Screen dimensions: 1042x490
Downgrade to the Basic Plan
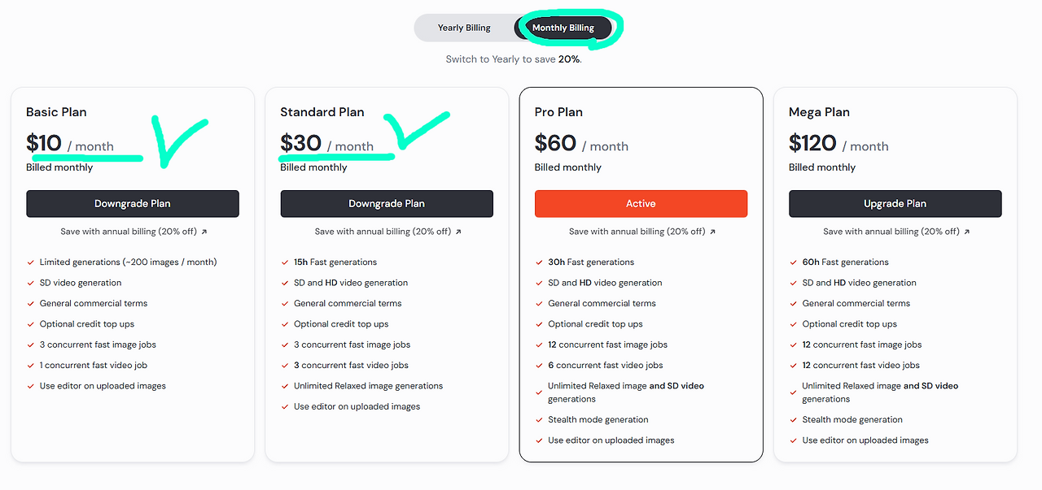coord(133,204)
